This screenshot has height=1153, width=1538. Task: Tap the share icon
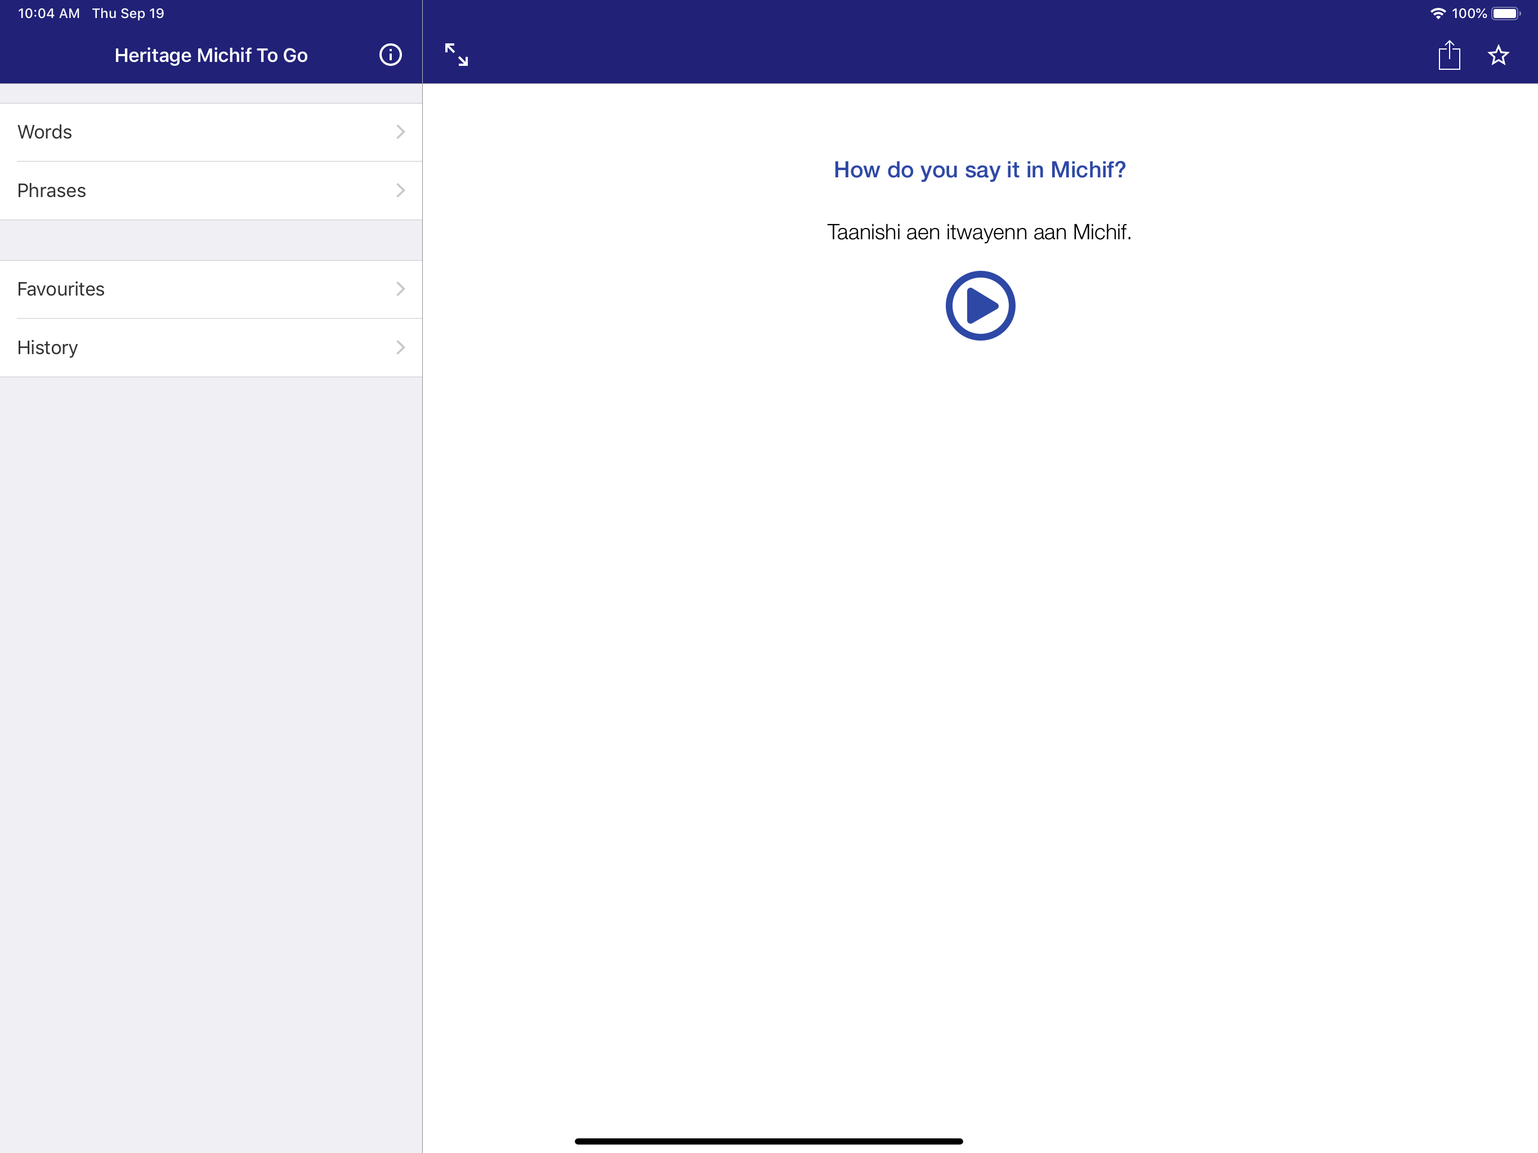pyautogui.click(x=1449, y=55)
